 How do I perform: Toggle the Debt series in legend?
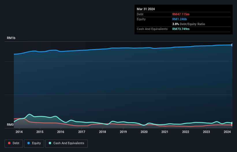(x=14, y=143)
